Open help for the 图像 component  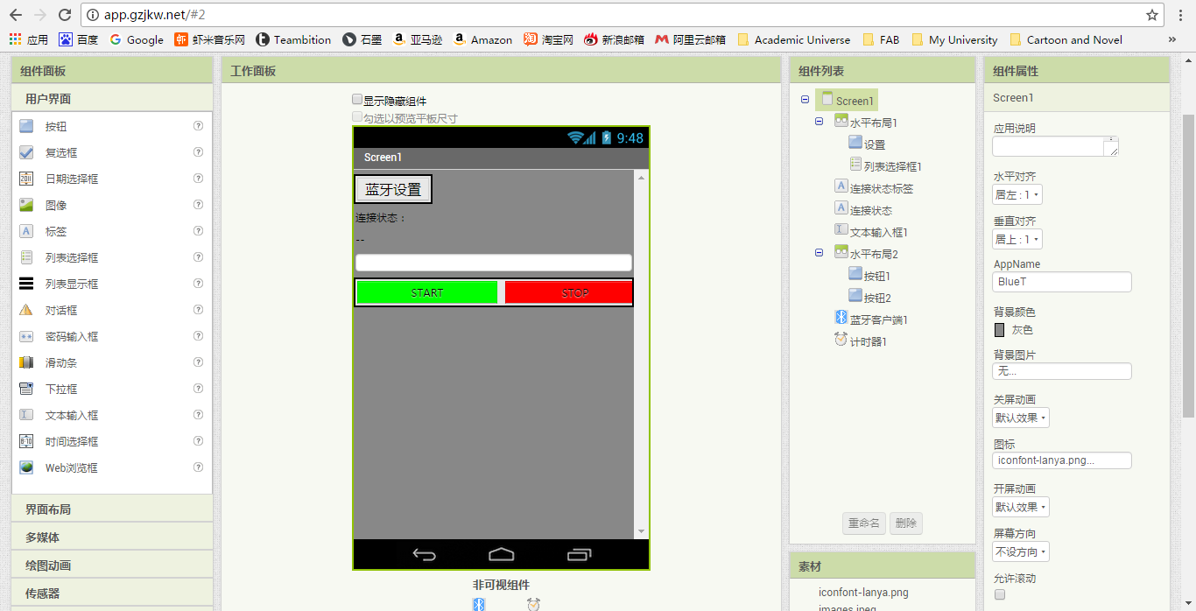[x=198, y=205]
